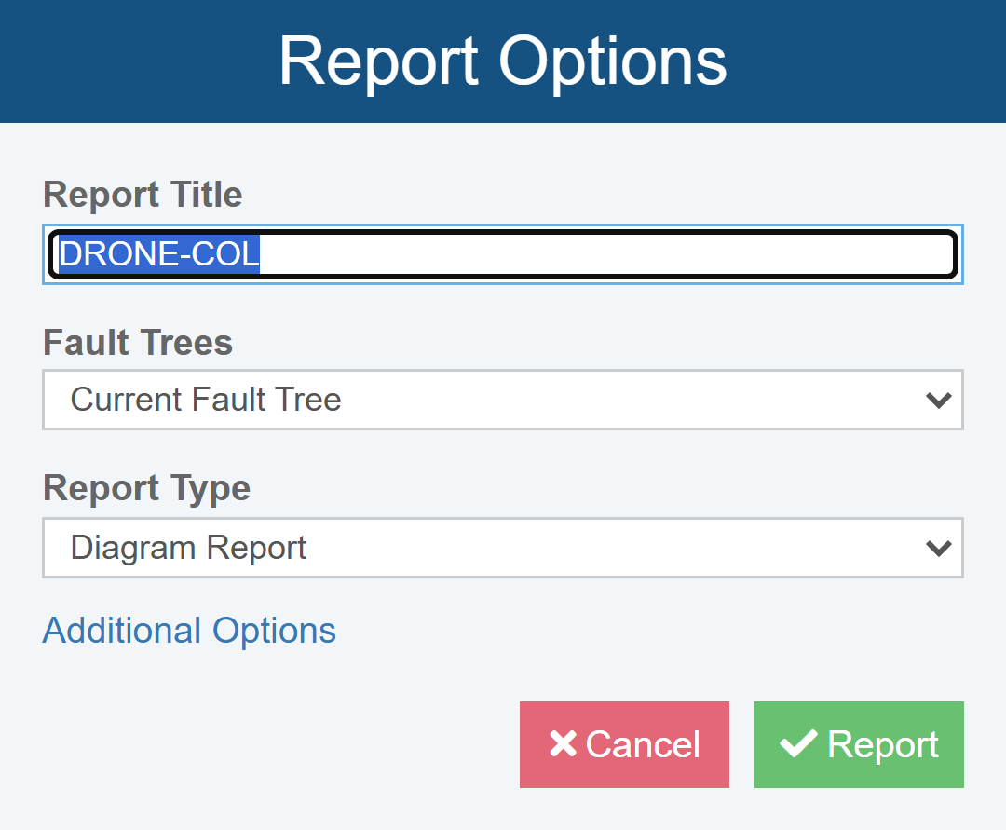Click the Report Title text field
The image size is (1006, 830).
[x=503, y=254]
